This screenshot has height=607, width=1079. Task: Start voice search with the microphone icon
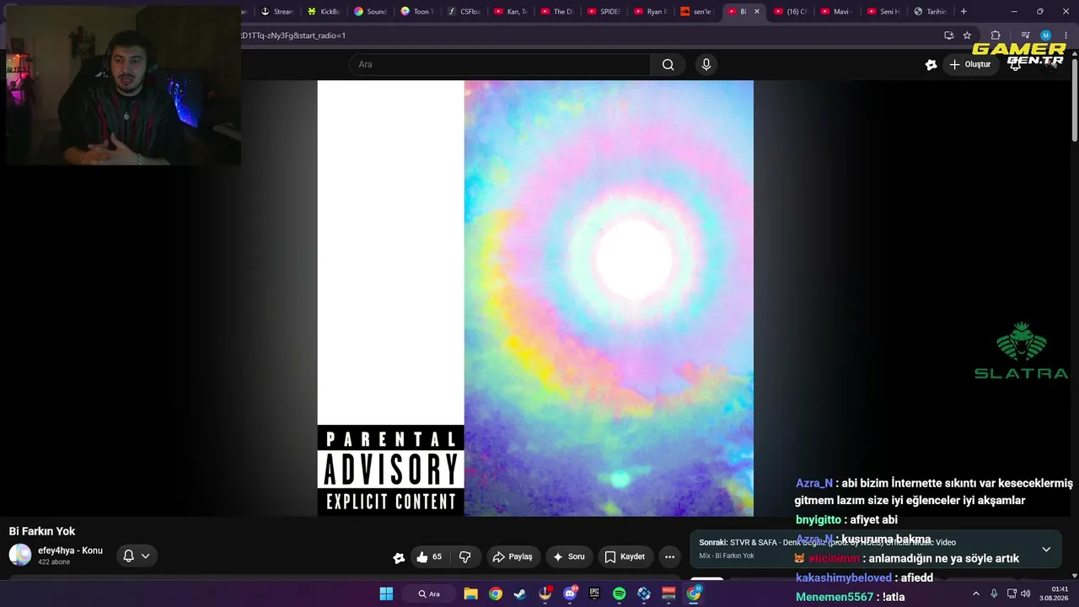[x=706, y=65]
